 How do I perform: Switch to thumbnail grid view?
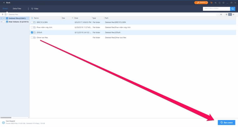click(226, 15)
